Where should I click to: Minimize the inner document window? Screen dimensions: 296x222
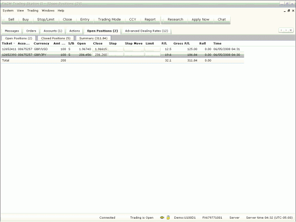pos(285,11)
